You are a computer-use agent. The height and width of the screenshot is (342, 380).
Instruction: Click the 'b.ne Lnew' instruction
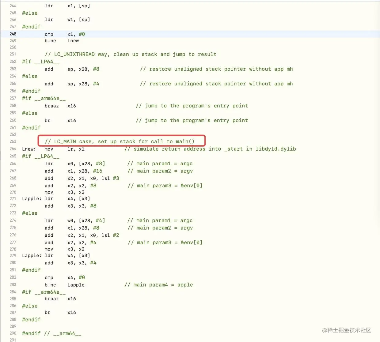click(x=62, y=41)
